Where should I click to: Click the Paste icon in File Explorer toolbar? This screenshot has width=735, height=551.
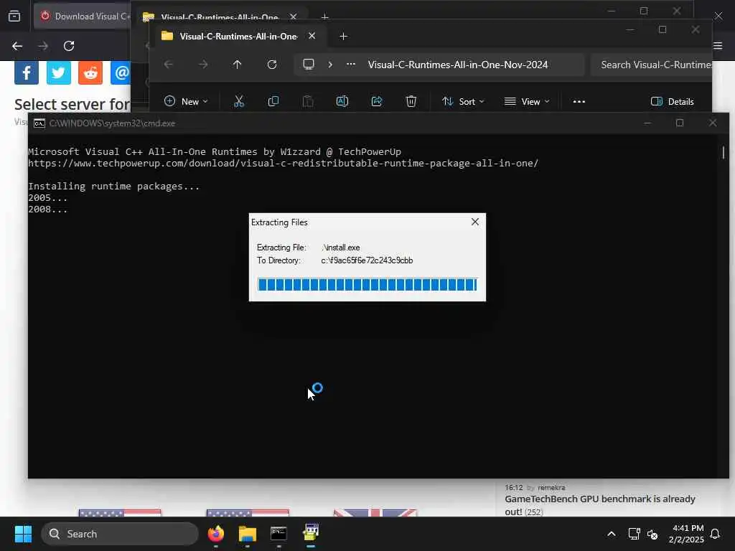click(308, 101)
